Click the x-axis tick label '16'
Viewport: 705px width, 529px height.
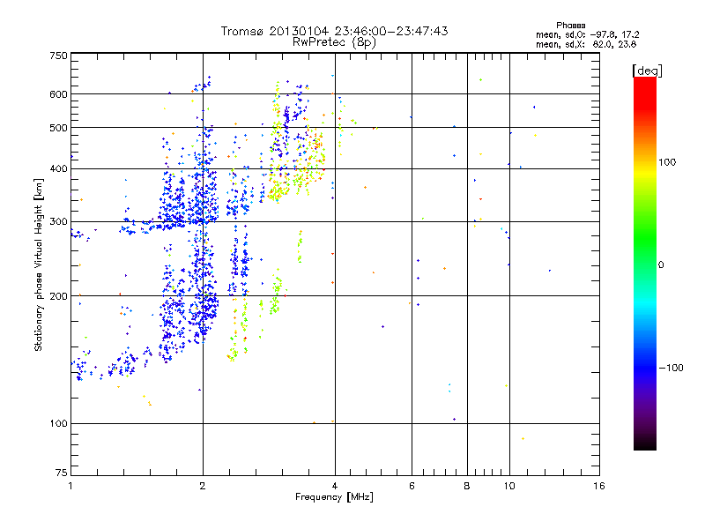(599, 486)
